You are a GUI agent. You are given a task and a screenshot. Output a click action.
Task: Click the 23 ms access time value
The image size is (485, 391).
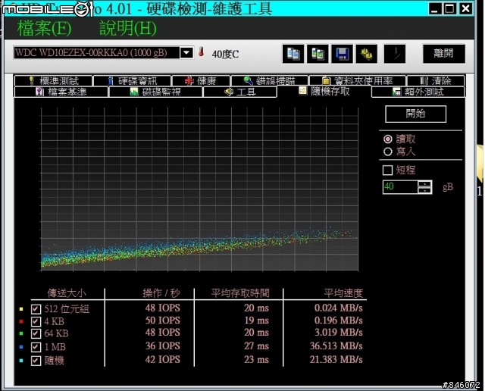click(x=256, y=359)
